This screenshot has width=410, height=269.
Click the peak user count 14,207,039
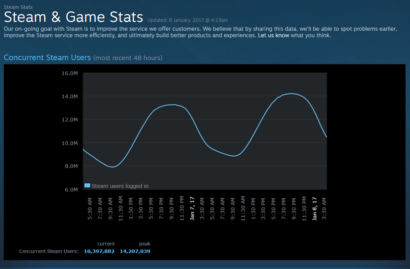(135, 251)
